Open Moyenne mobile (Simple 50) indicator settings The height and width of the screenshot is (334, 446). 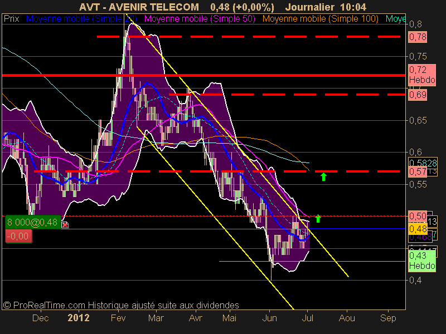(x=200, y=19)
